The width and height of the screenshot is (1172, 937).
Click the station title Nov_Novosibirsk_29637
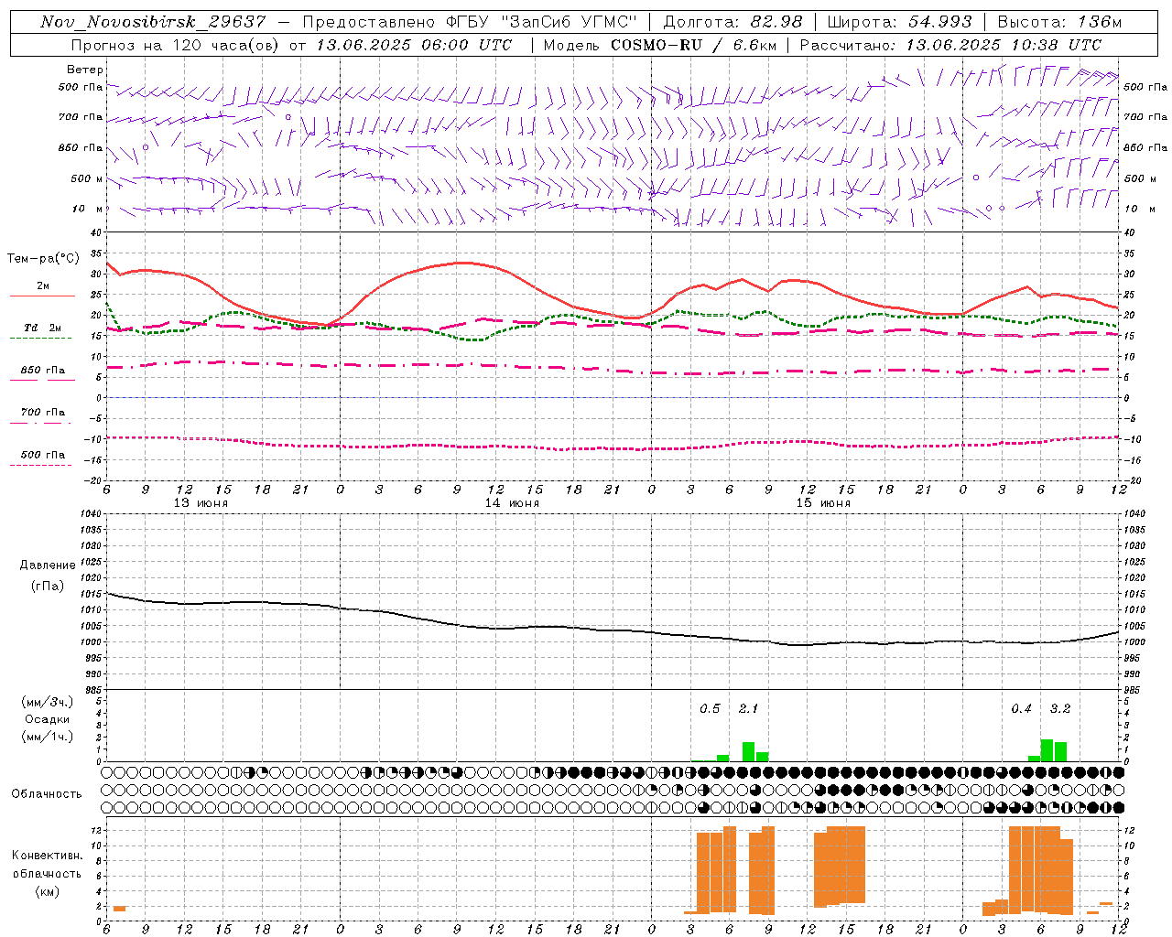coord(154,22)
